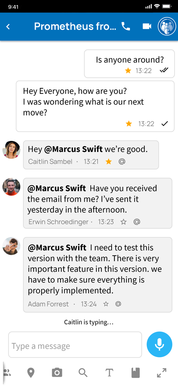
Task: Open the participants icon in bottom toolbar
Action: (x=8, y=373)
